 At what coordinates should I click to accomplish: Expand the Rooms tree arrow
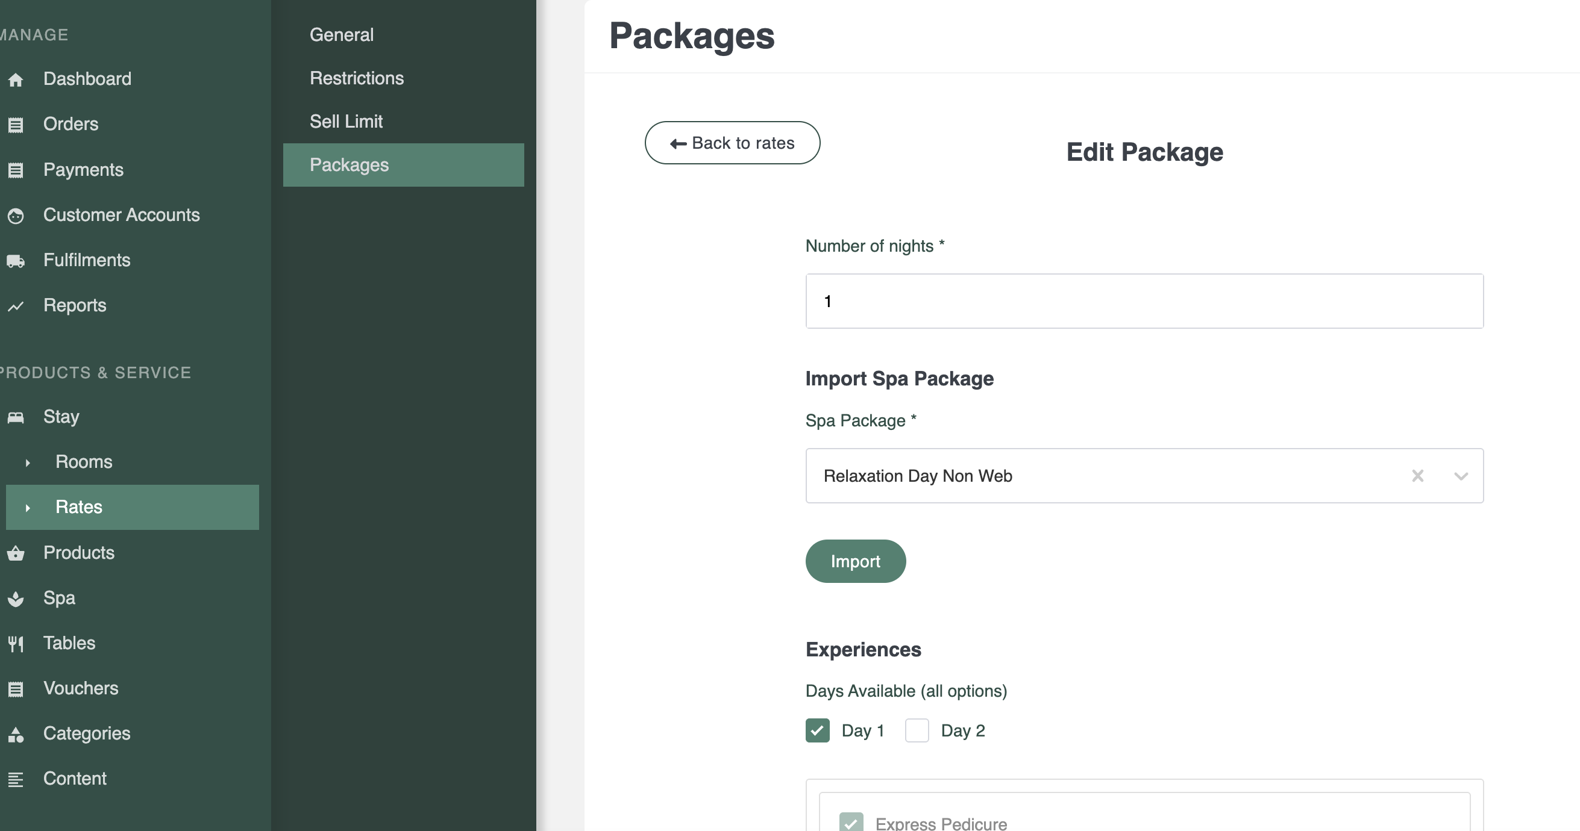click(28, 462)
